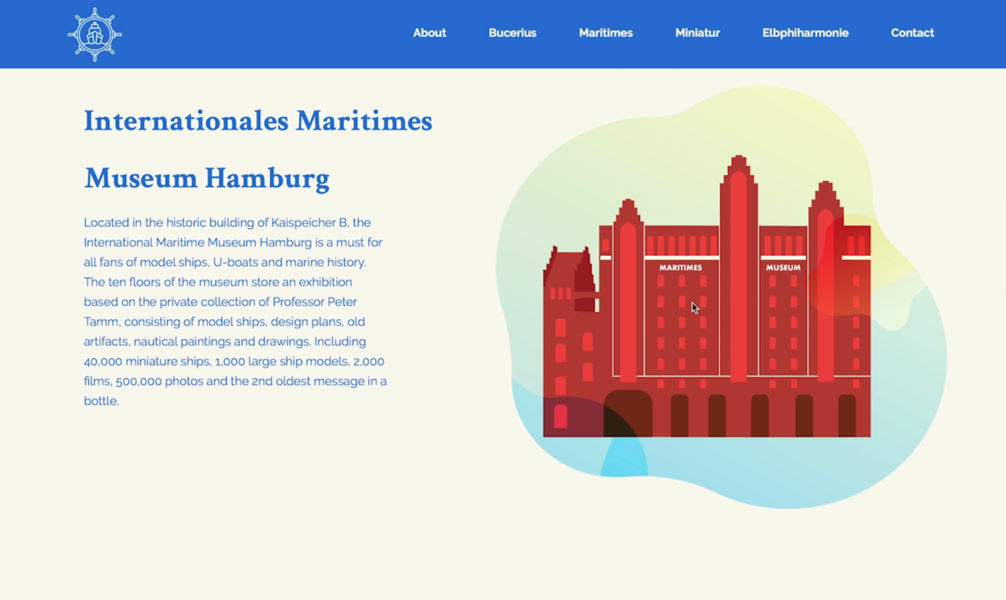Click the paragraph starting 'Located in the historic'

coord(235,311)
